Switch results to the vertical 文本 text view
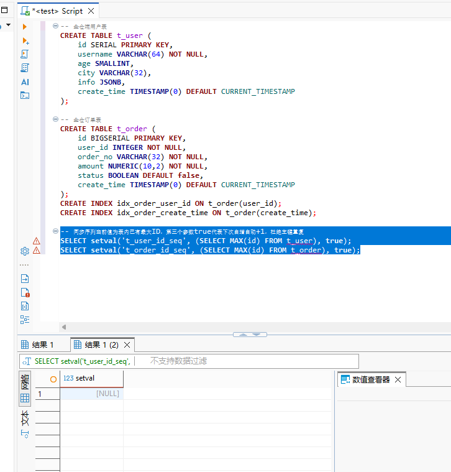 [x=25, y=419]
